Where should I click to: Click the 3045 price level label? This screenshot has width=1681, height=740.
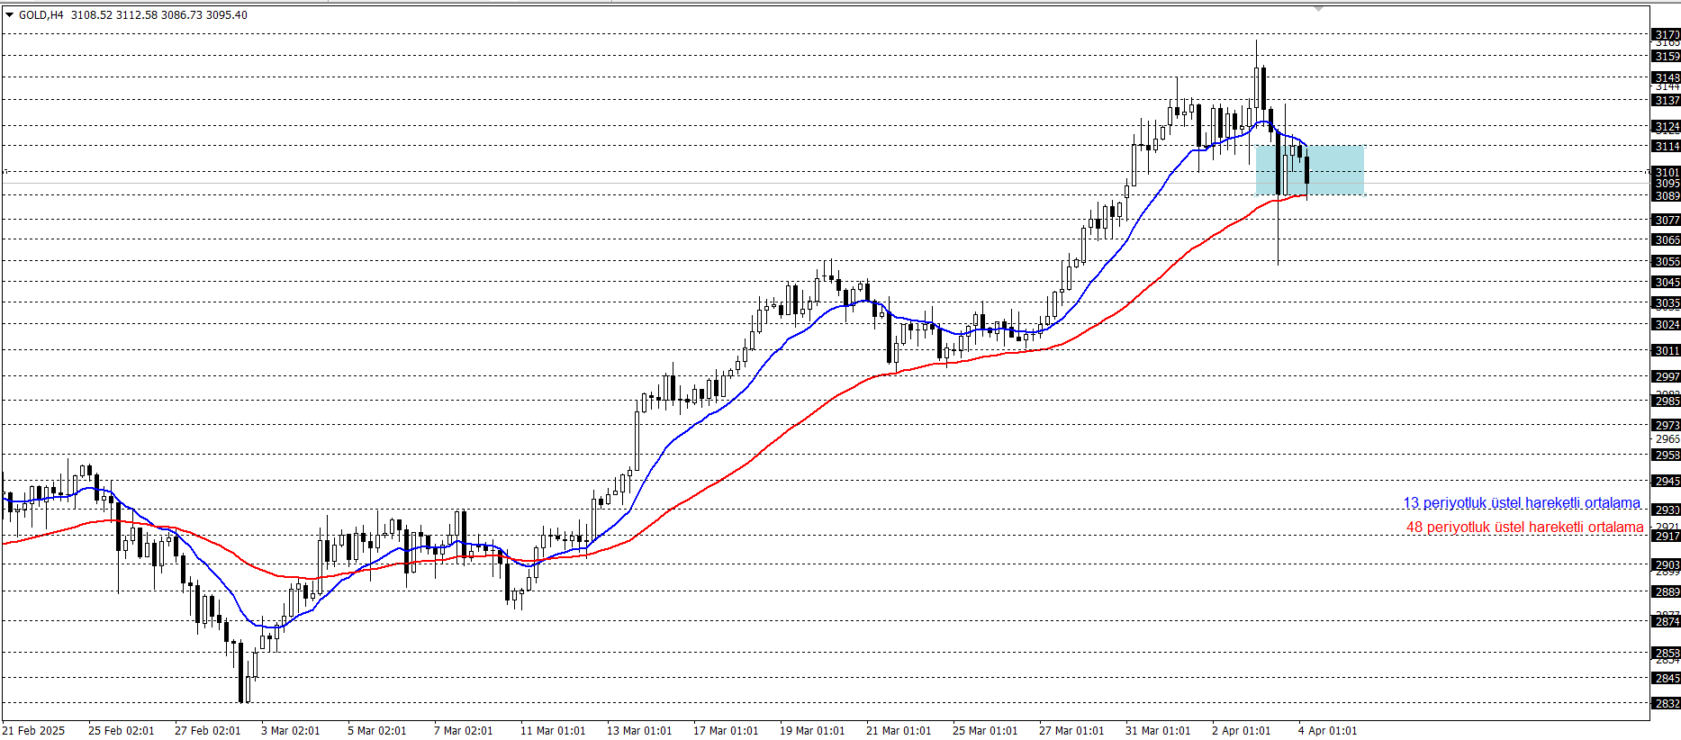coord(1667,283)
